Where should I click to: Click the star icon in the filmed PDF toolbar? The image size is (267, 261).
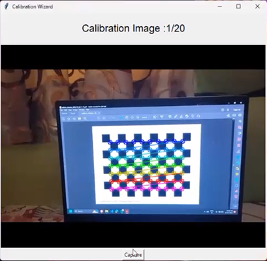(x=69, y=119)
